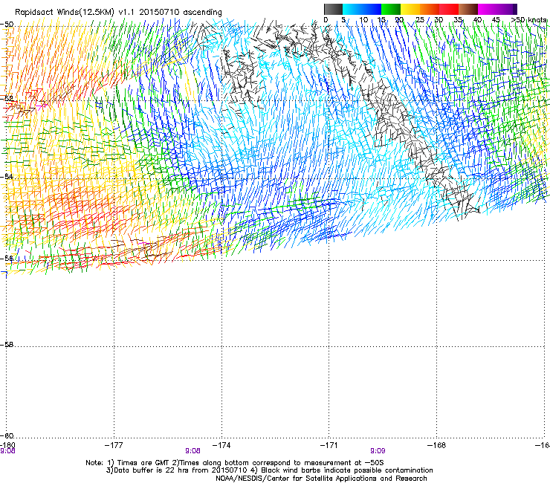Click the '3)Data buffer is 22 hrs' note line
The image size is (550, 483).
coord(269,470)
